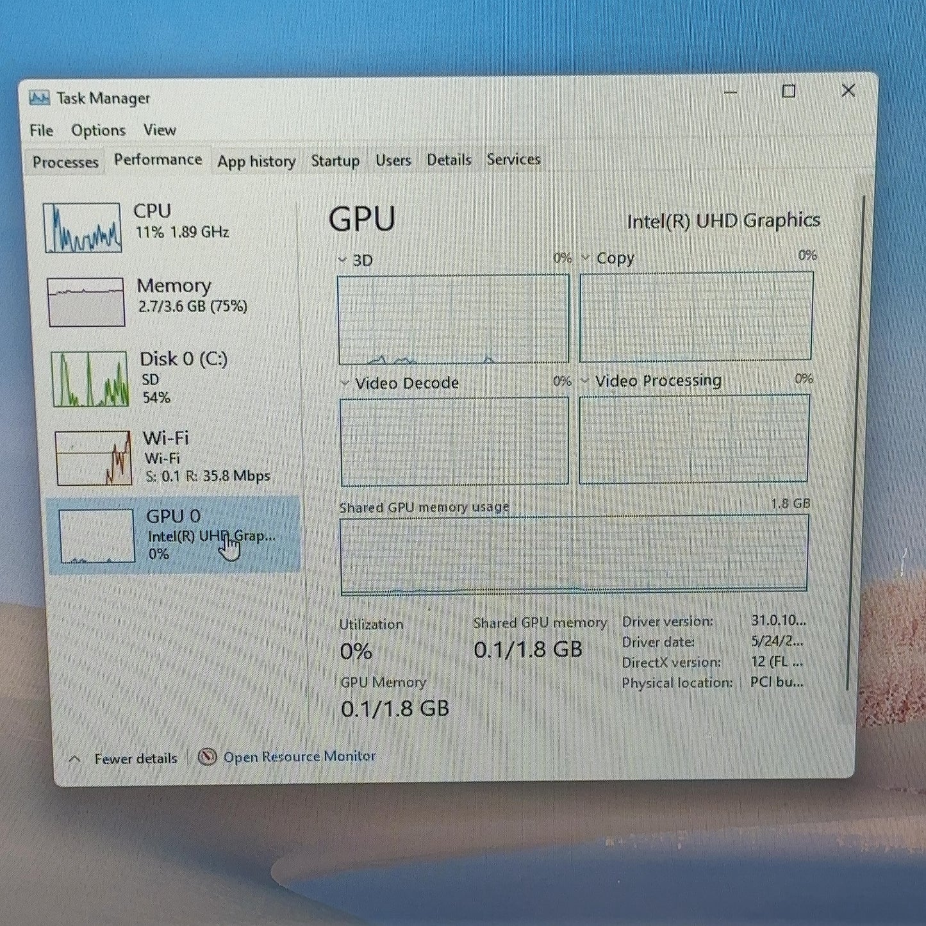
Task: Open the 3D engine graph dropdown
Action: (342, 260)
